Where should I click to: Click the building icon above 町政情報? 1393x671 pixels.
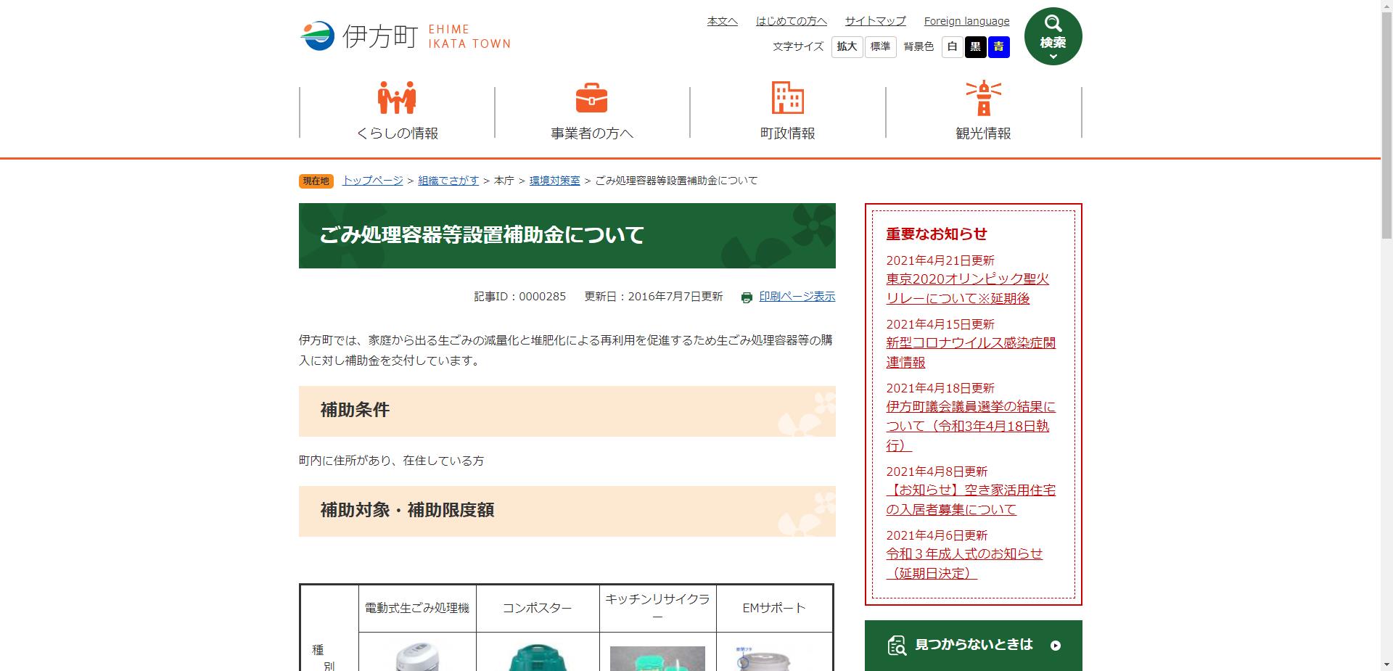click(787, 99)
